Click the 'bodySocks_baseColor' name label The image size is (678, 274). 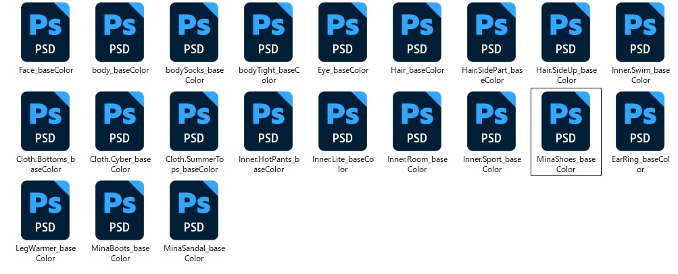tap(195, 75)
